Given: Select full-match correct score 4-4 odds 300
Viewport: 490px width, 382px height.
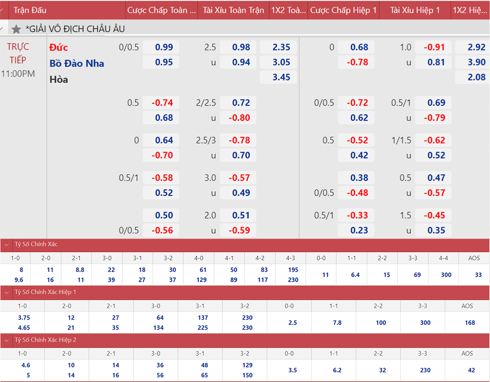Looking at the screenshot, I should point(446,275).
